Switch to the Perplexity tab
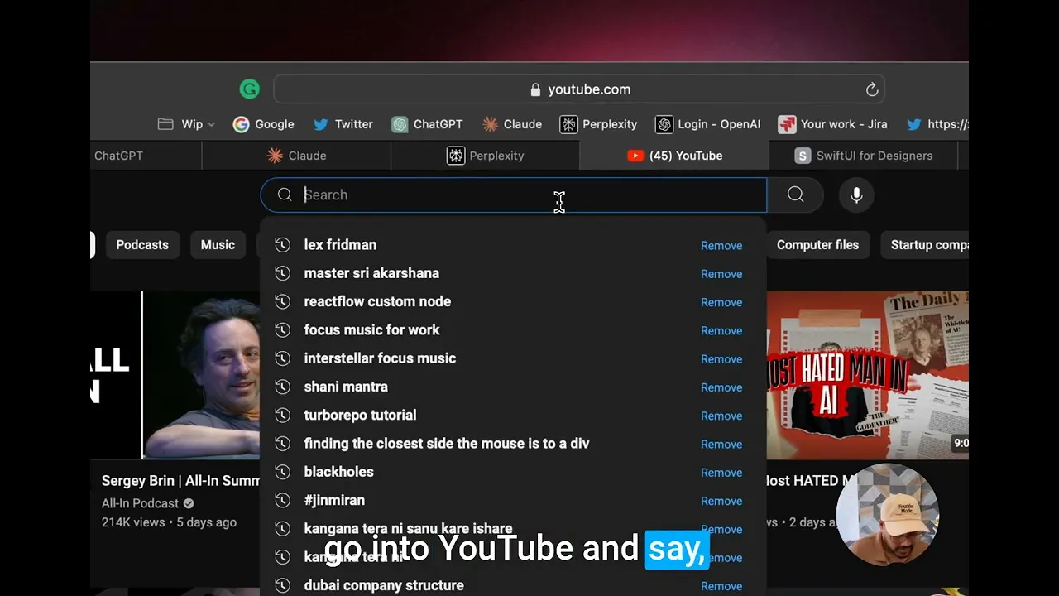The height and width of the screenshot is (596, 1059). (486, 156)
